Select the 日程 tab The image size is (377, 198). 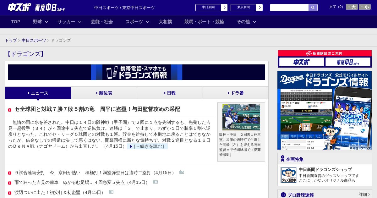pyautogui.click(x=170, y=93)
